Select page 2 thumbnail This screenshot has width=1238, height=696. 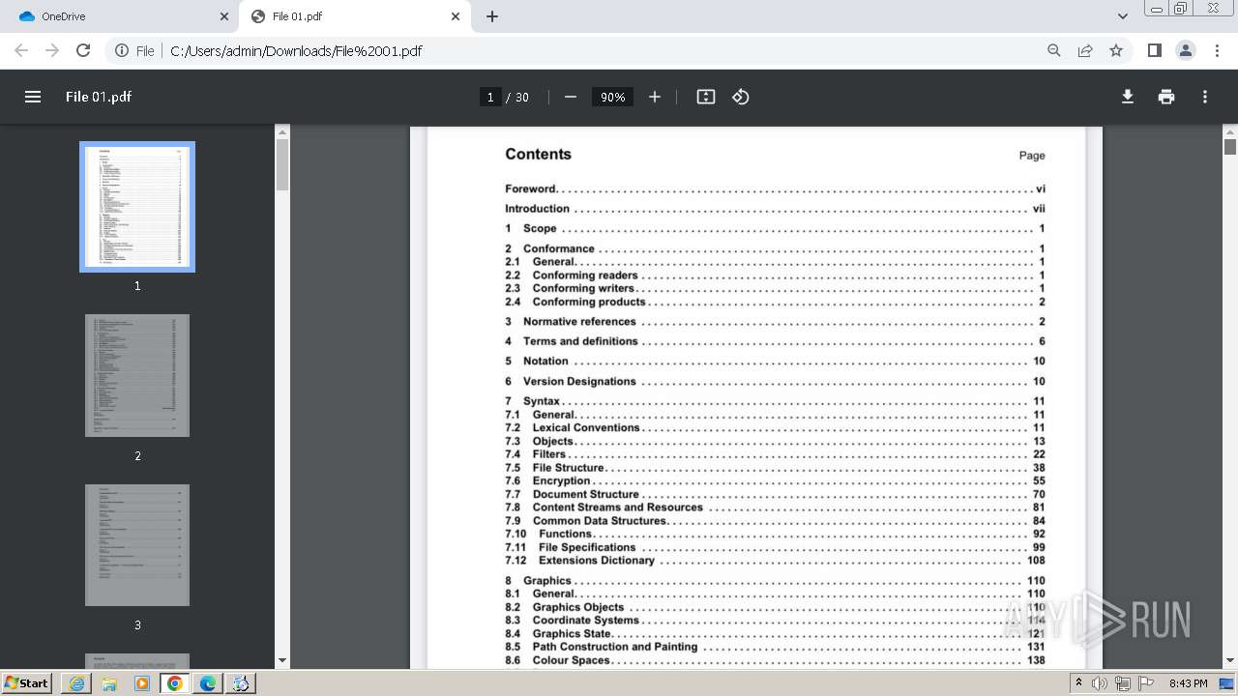137,375
